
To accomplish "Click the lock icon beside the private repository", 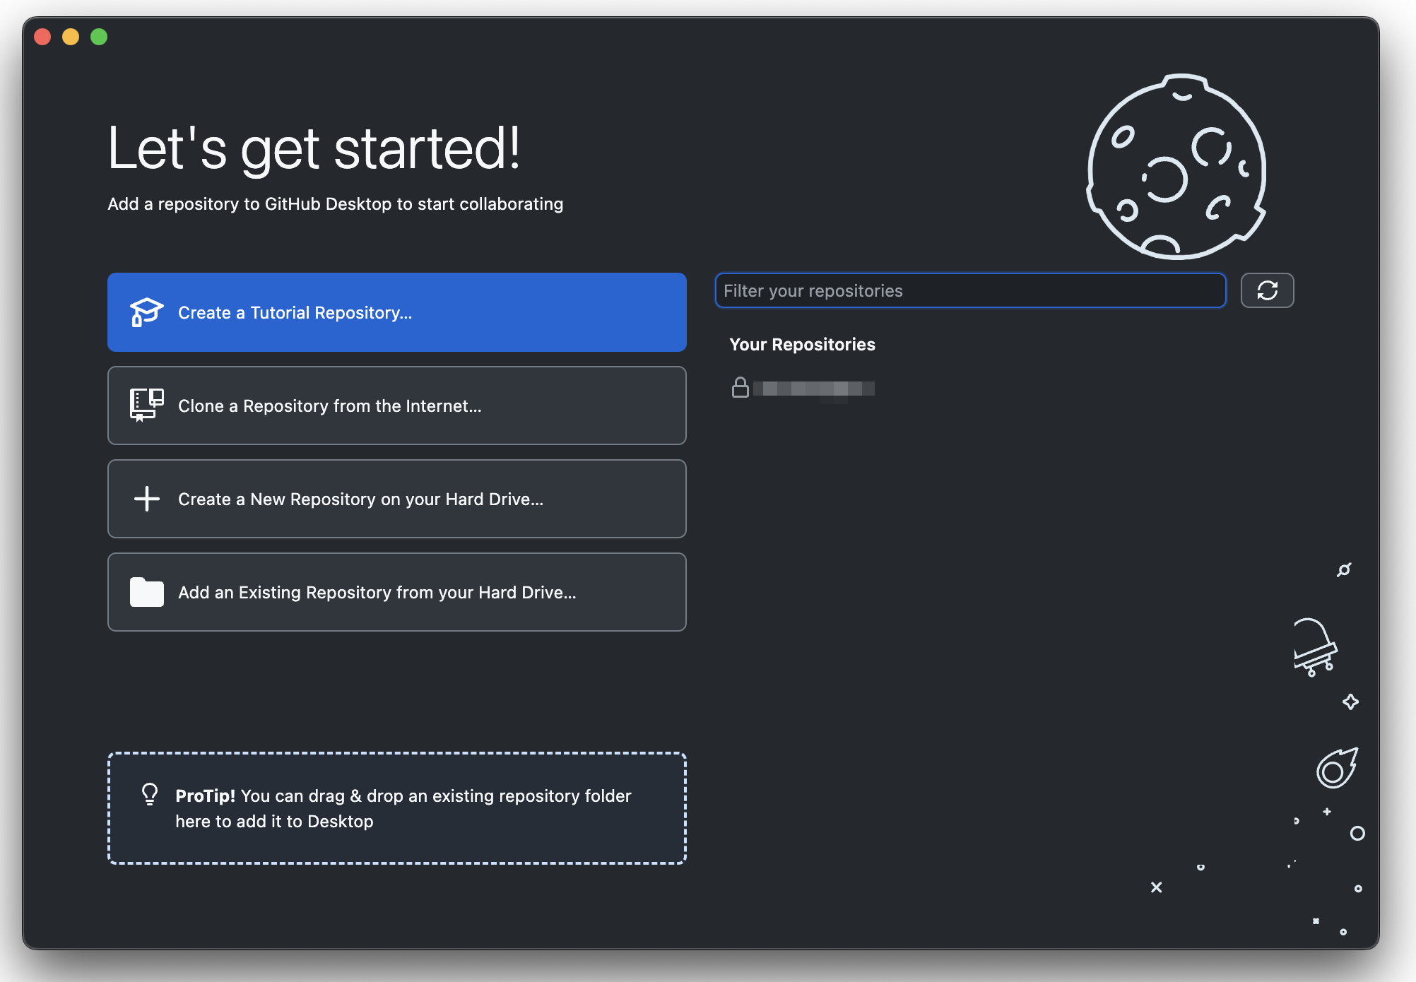I will click(740, 388).
